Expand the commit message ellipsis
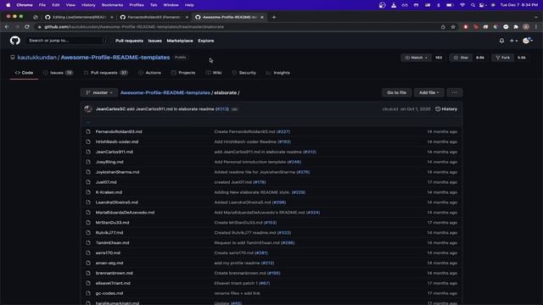 234,109
